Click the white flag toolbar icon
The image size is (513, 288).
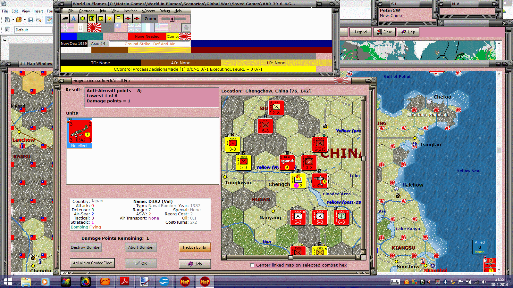tap(119, 19)
